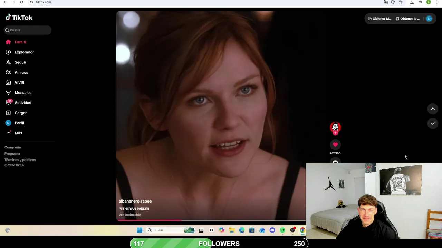Open Task View in the taskbar
The image size is (442, 248).
click(201, 230)
